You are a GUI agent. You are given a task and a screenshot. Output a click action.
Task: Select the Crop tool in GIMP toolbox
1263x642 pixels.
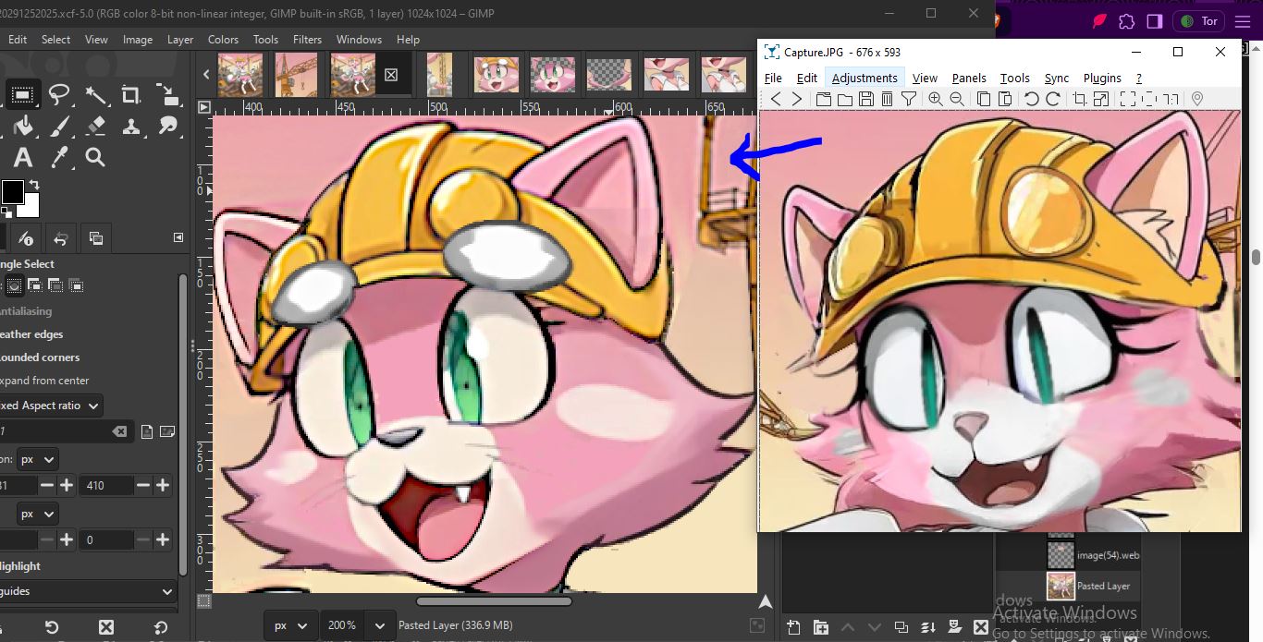point(131,94)
